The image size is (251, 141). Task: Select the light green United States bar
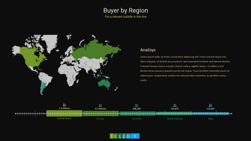tap(64, 113)
